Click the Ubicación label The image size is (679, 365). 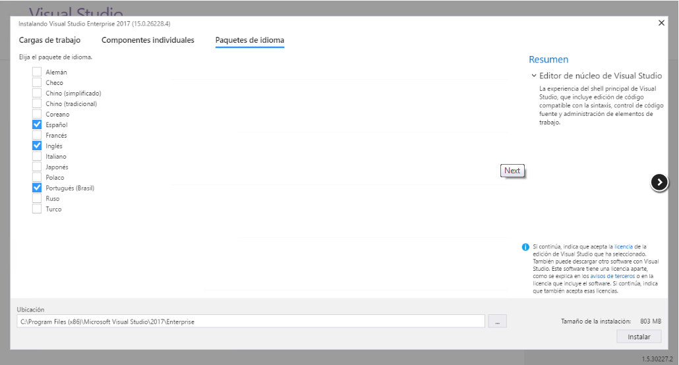point(30,310)
